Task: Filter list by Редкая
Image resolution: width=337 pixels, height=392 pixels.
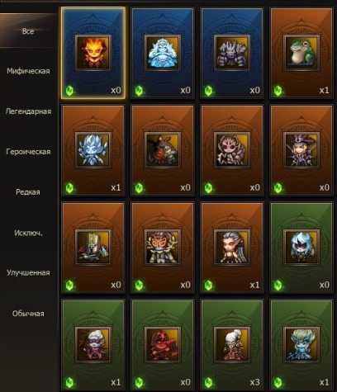Action: coord(28,191)
